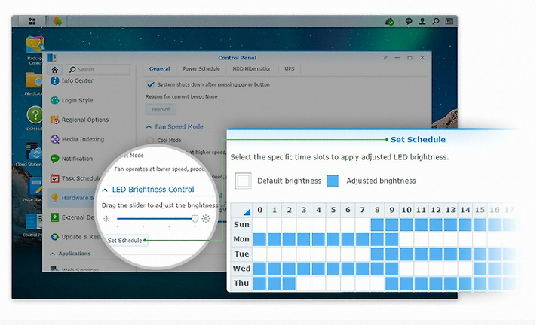Image resolution: width=543 pixels, height=325 pixels.
Task: Select the Default brightness white swatch
Action: pos(243,181)
